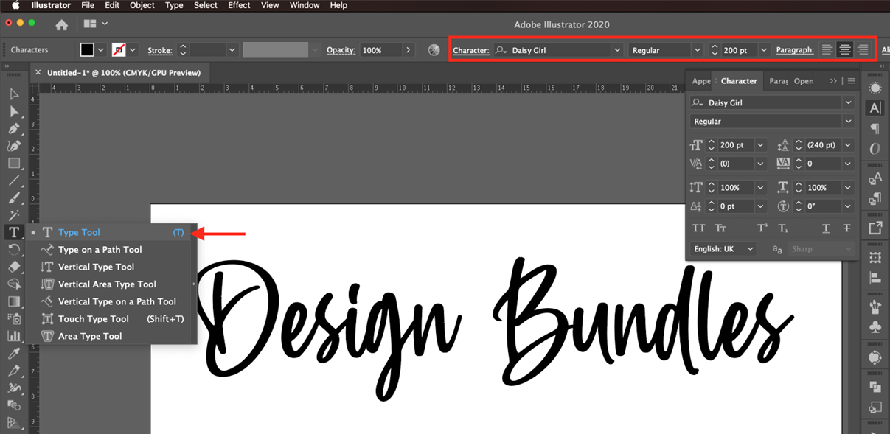Screen dimensions: 890x434
Task: Expand the Opacity 100% arrow
Action: coord(408,50)
